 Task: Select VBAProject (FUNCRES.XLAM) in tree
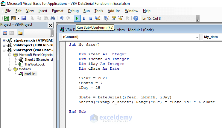[x=33, y=45]
